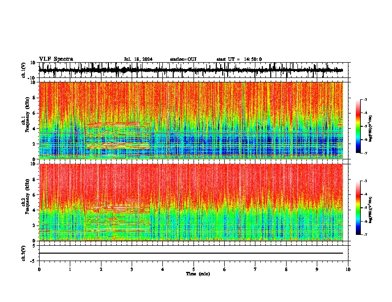Click time axis tick label "5"
This screenshot has height=302, width=392.
tap(194, 269)
